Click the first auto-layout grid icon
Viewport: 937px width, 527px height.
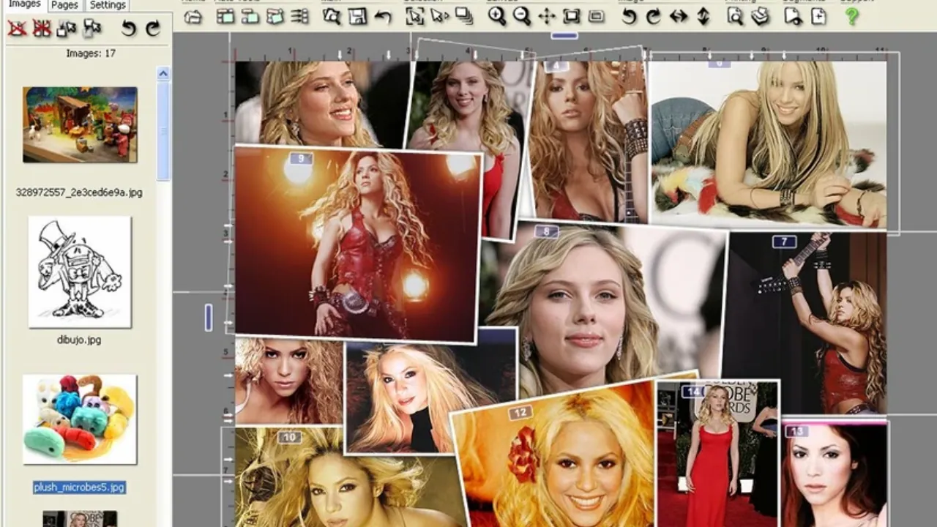pyautogui.click(x=226, y=16)
